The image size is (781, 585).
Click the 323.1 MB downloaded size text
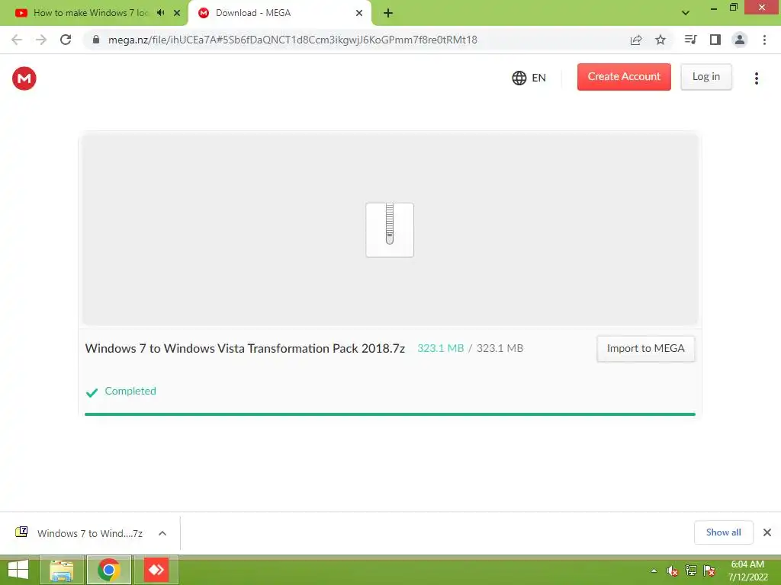click(x=440, y=348)
